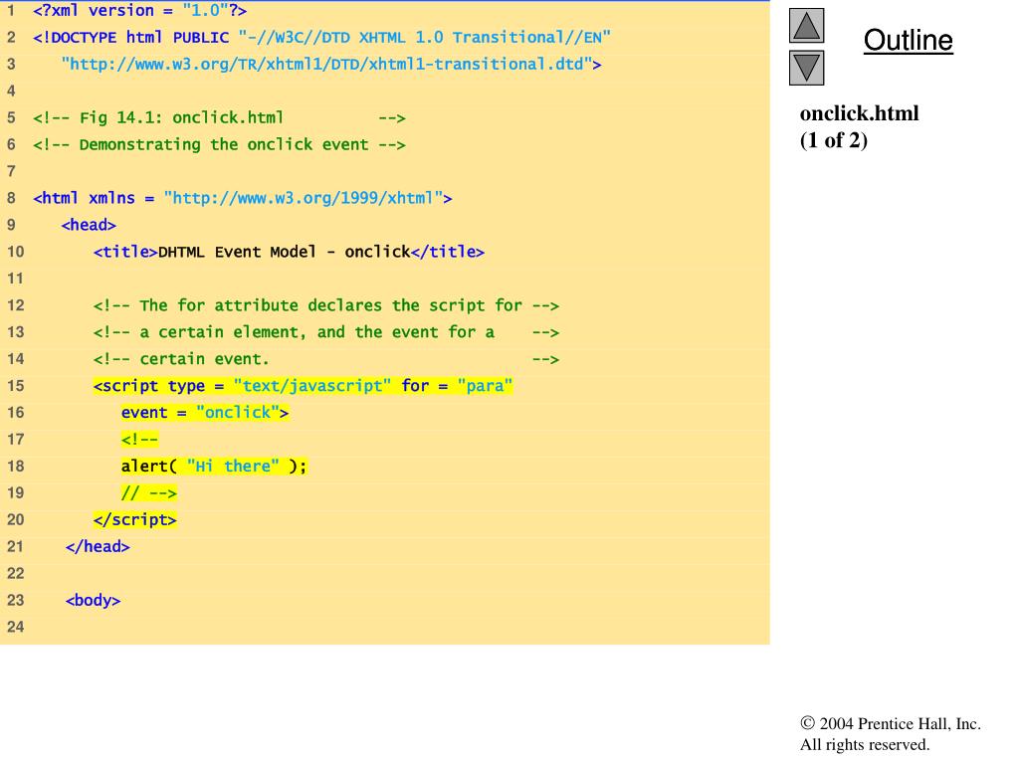Viewport: 1019px width, 764px height.
Task: Click the closing </script> tag
Action: [135, 519]
